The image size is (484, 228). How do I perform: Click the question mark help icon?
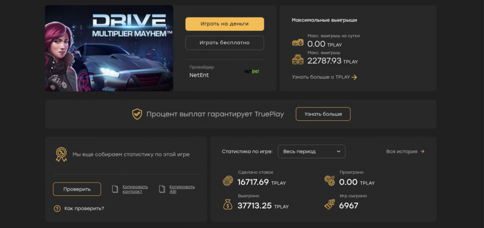tap(57, 209)
